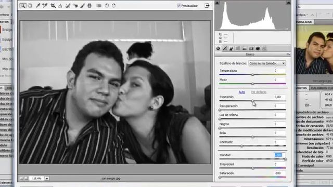Open the Equilibrio de blancos dropdown
The height and width of the screenshot is (187, 333).
point(267,63)
